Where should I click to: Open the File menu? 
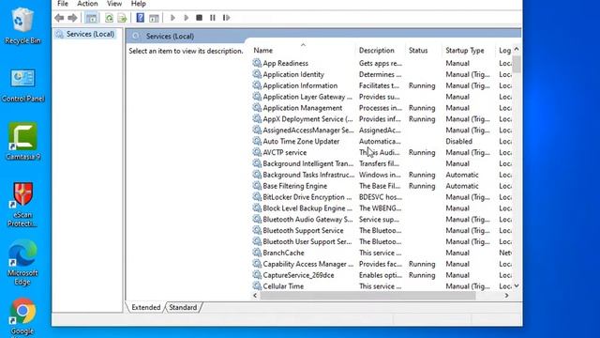(x=63, y=4)
